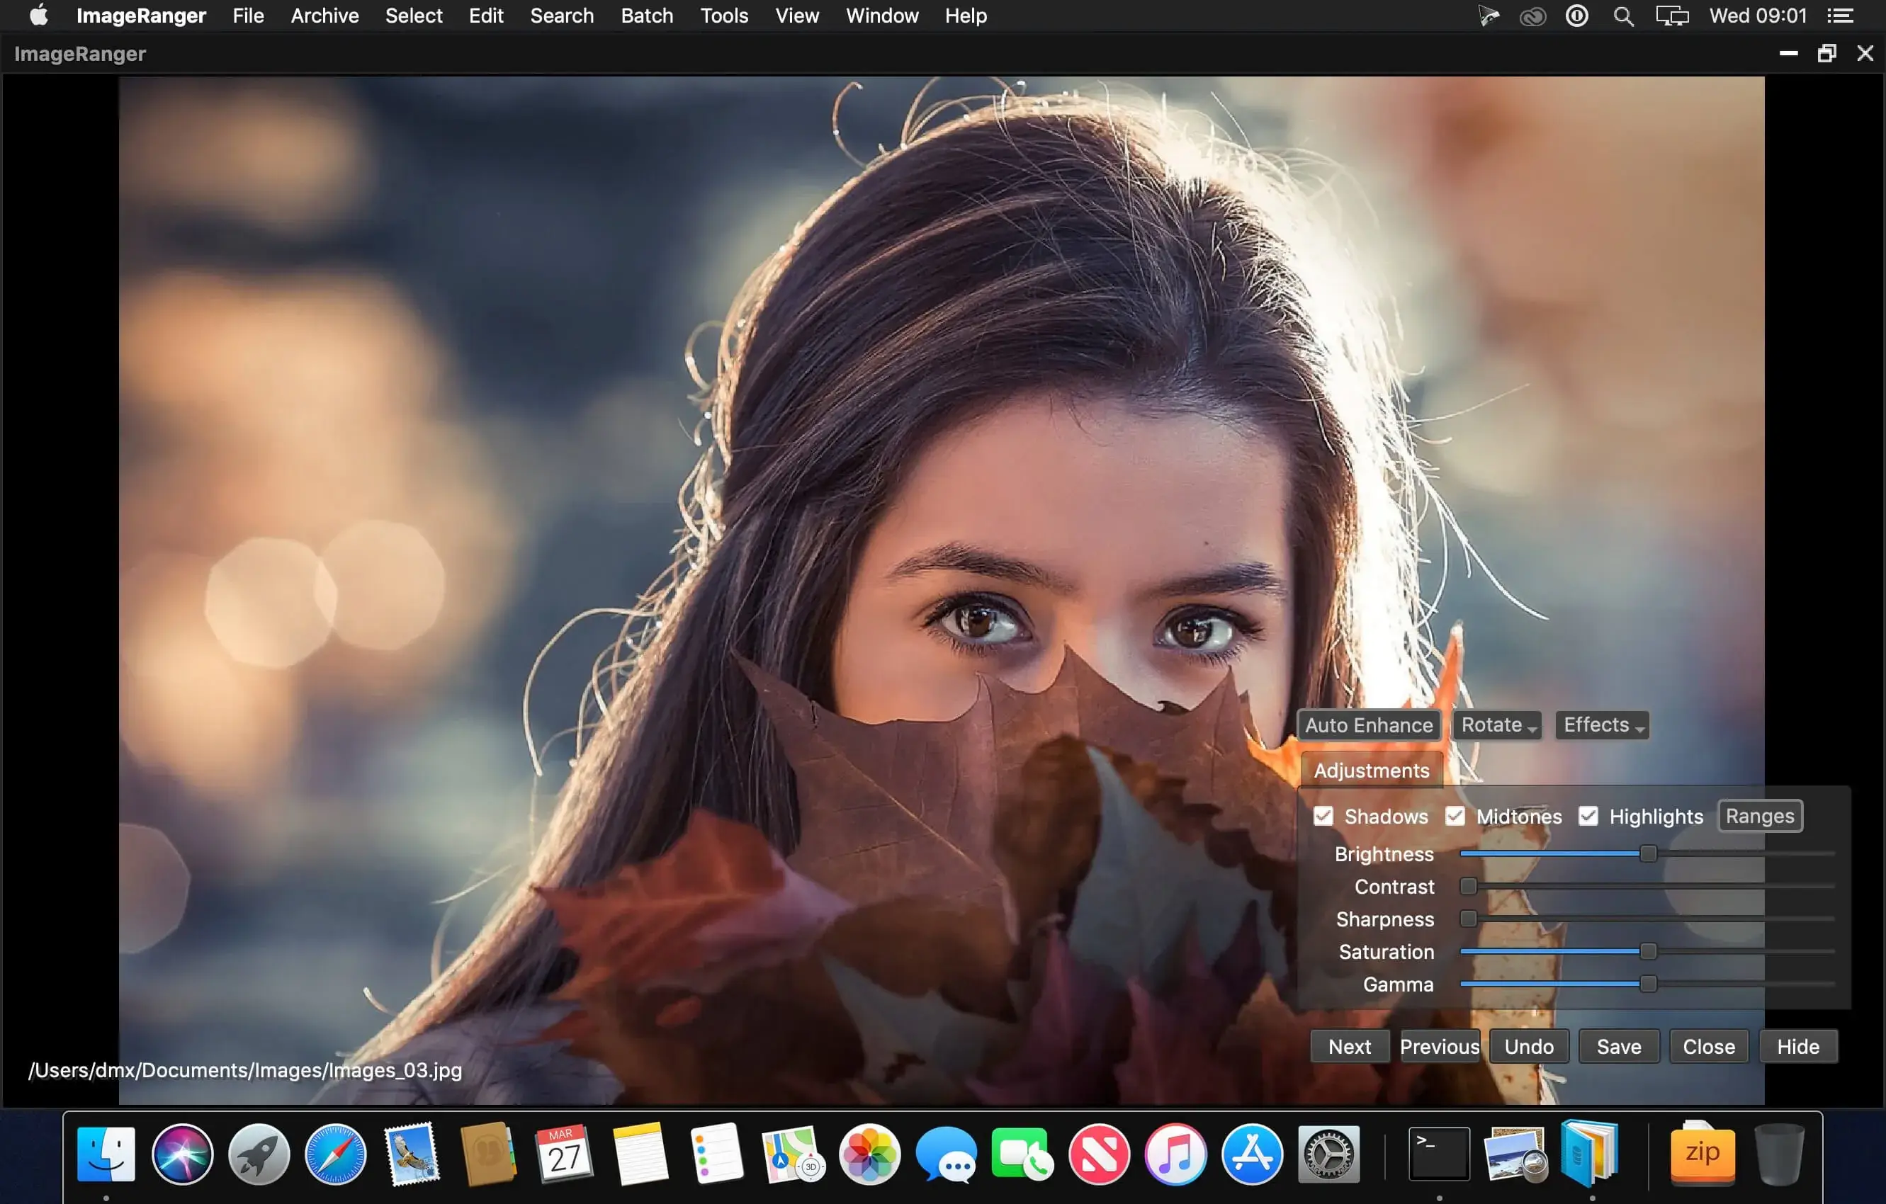1886x1204 pixels.
Task: Toggle the Highlights checkbox off
Action: tap(1589, 816)
